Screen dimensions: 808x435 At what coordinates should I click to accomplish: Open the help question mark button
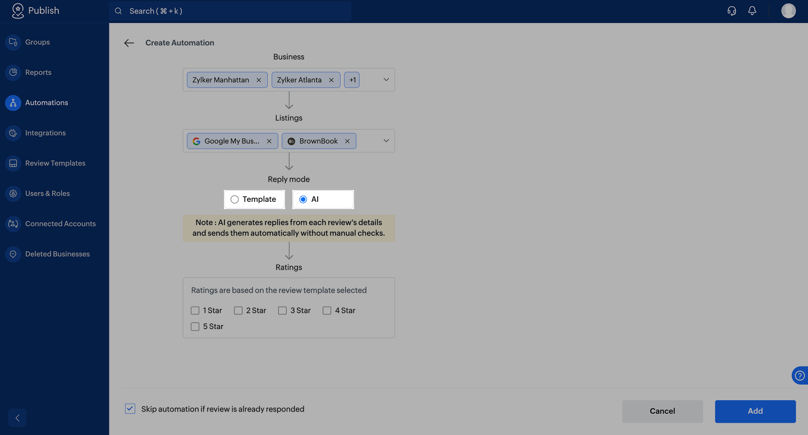pyautogui.click(x=800, y=376)
